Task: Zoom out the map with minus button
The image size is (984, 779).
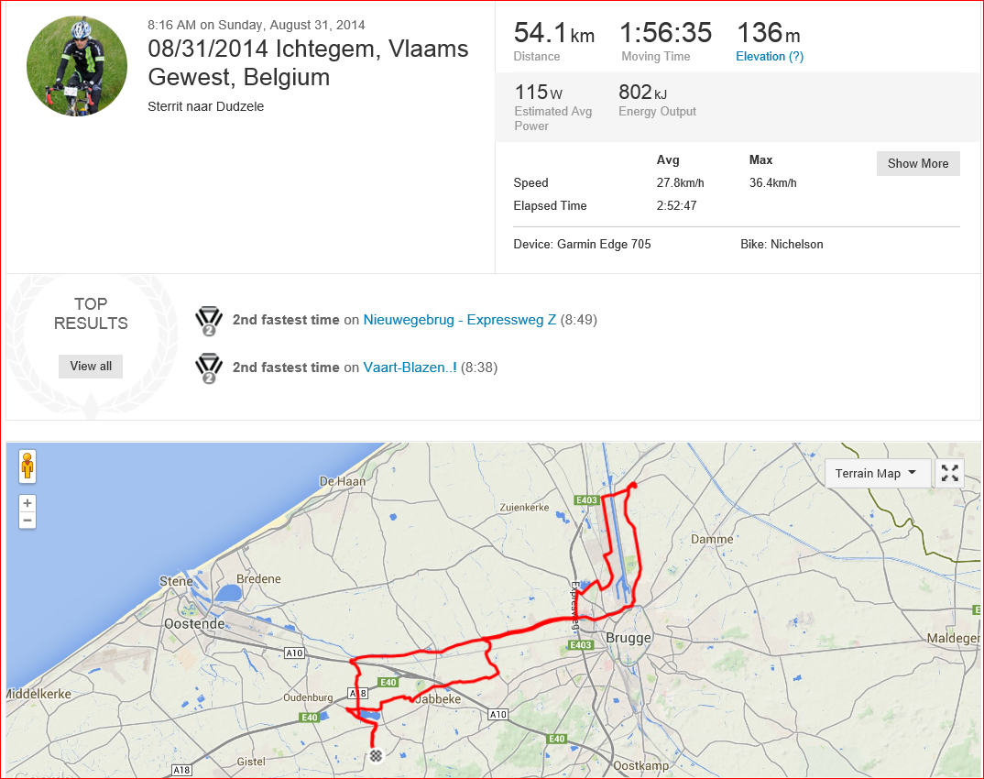Action: tap(27, 521)
